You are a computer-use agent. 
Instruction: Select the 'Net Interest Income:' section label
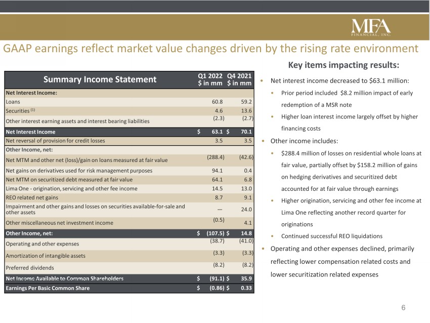pos(31,93)
